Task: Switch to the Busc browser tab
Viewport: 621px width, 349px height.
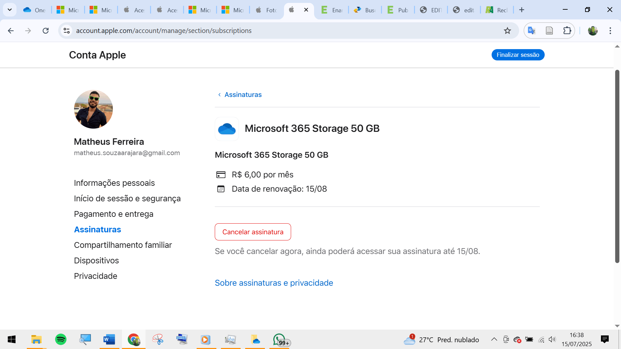Action: click(365, 10)
